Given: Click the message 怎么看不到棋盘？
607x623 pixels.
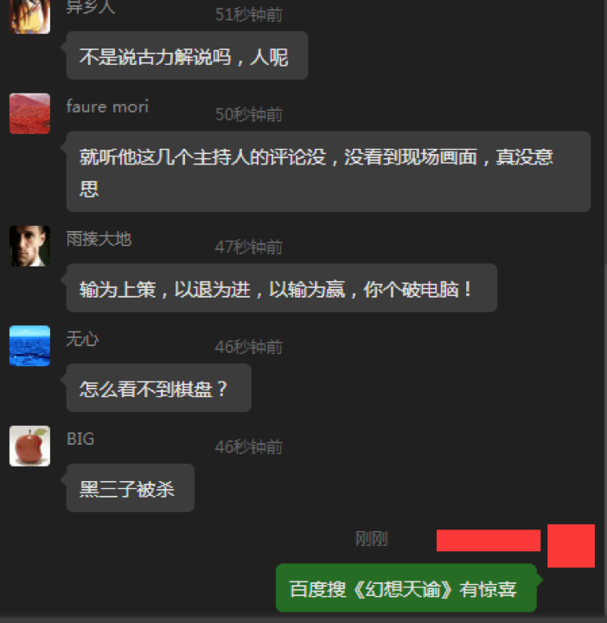Looking at the screenshot, I should pyautogui.click(x=159, y=388).
